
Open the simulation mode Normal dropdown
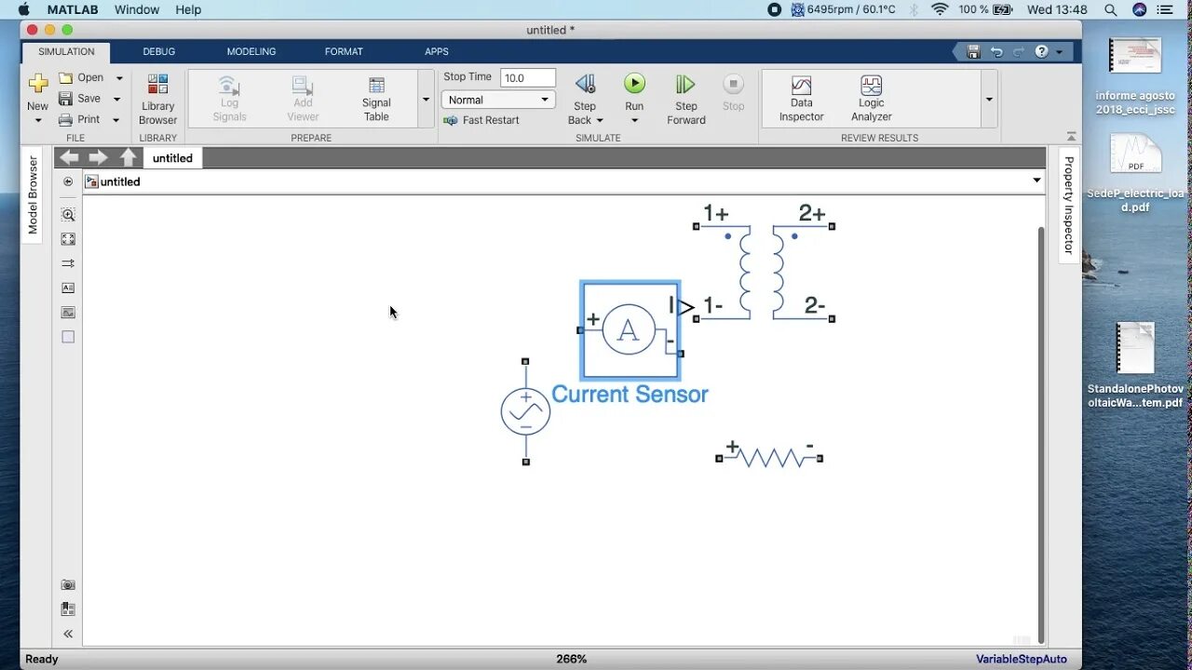click(498, 100)
